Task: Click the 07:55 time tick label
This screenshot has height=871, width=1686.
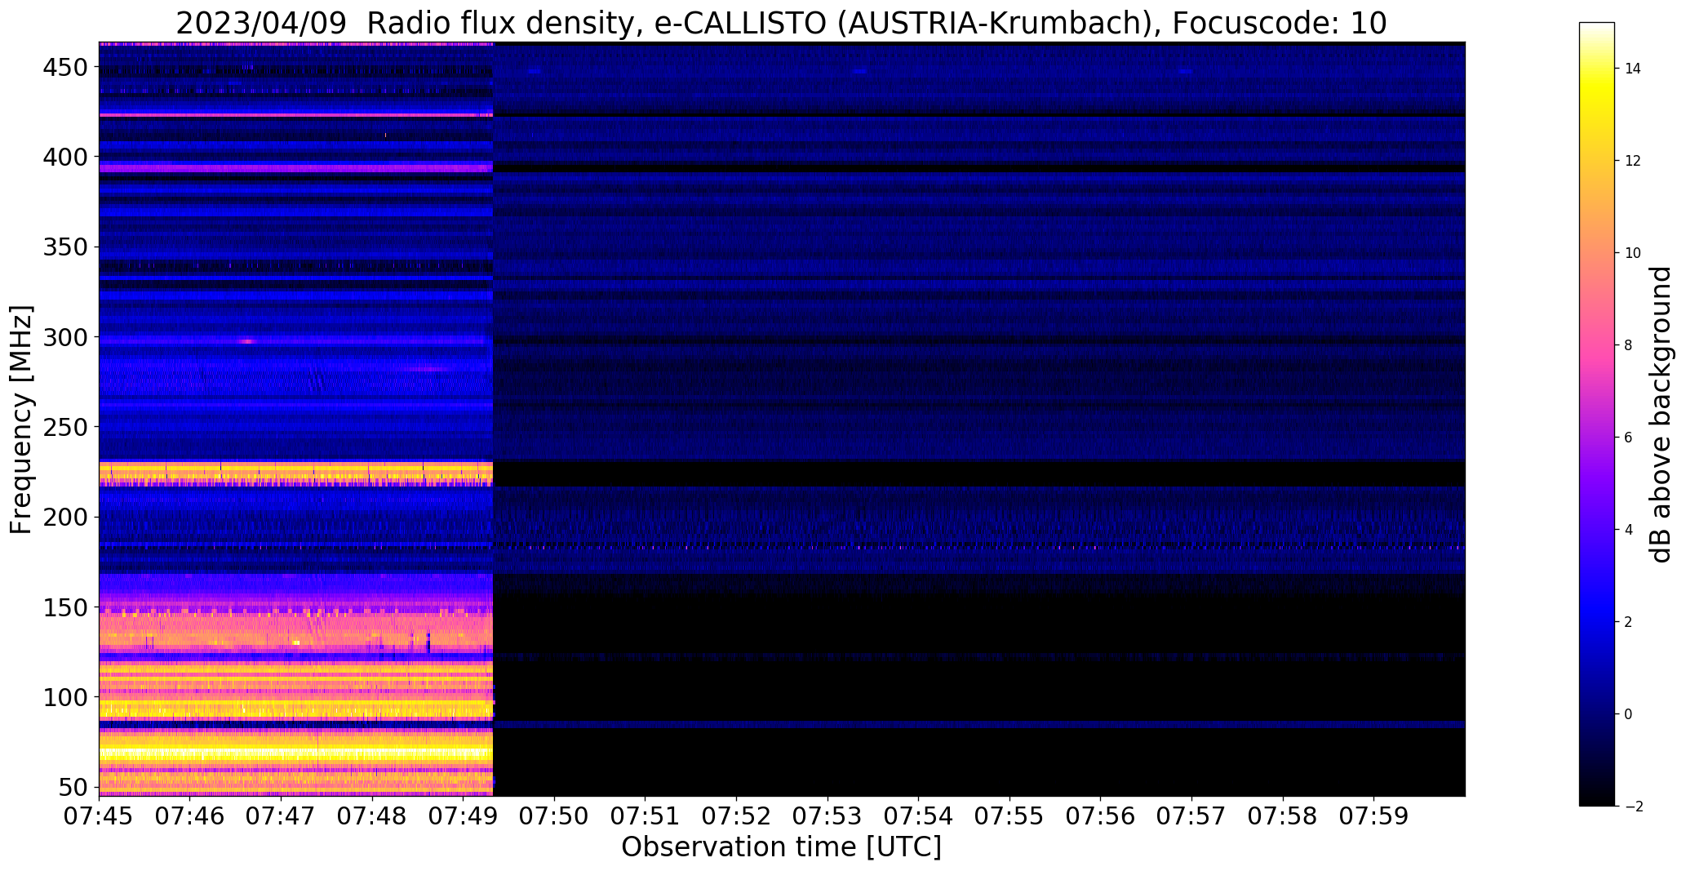Action: 1010,816
